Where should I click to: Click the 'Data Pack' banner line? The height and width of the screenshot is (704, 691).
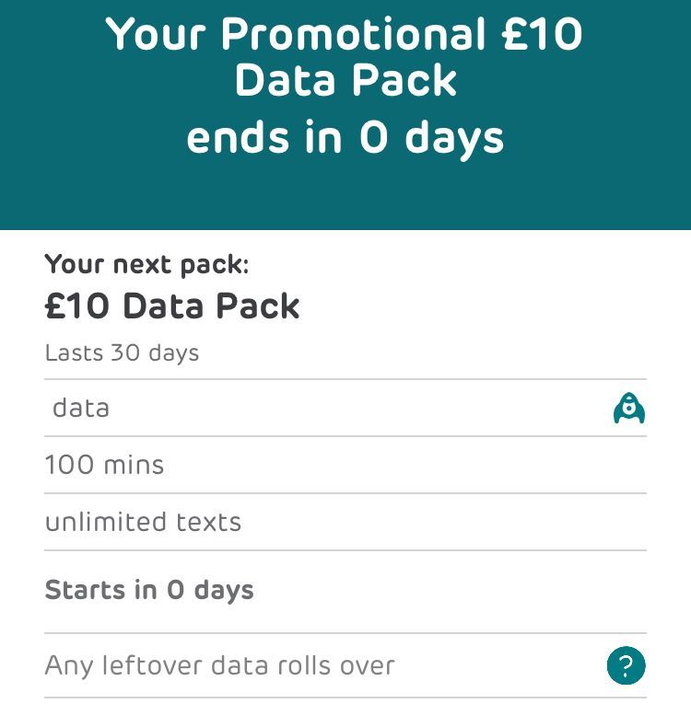[x=345, y=81]
